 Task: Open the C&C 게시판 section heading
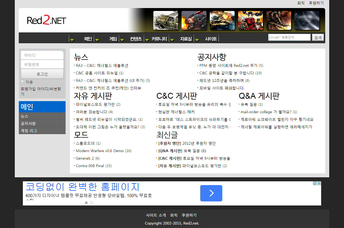[x=177, y=96]
